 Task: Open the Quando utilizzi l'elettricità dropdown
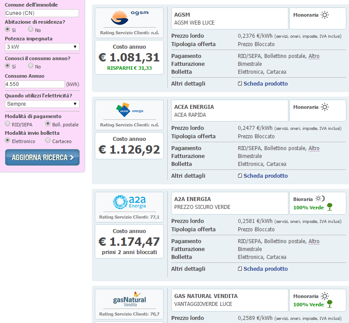click(x=42, y=104)
